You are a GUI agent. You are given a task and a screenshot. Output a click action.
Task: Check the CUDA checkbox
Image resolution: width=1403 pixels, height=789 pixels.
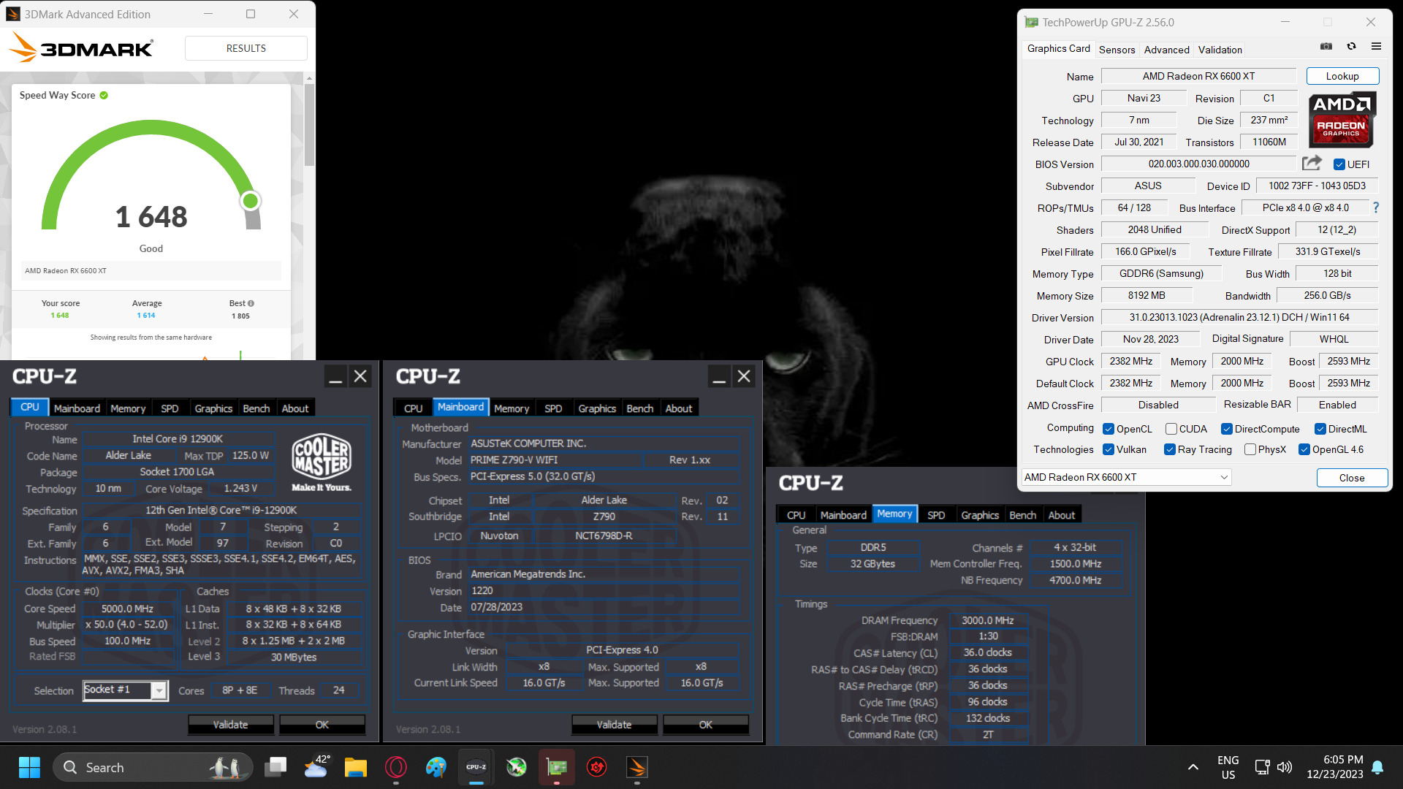(1171, 429)
